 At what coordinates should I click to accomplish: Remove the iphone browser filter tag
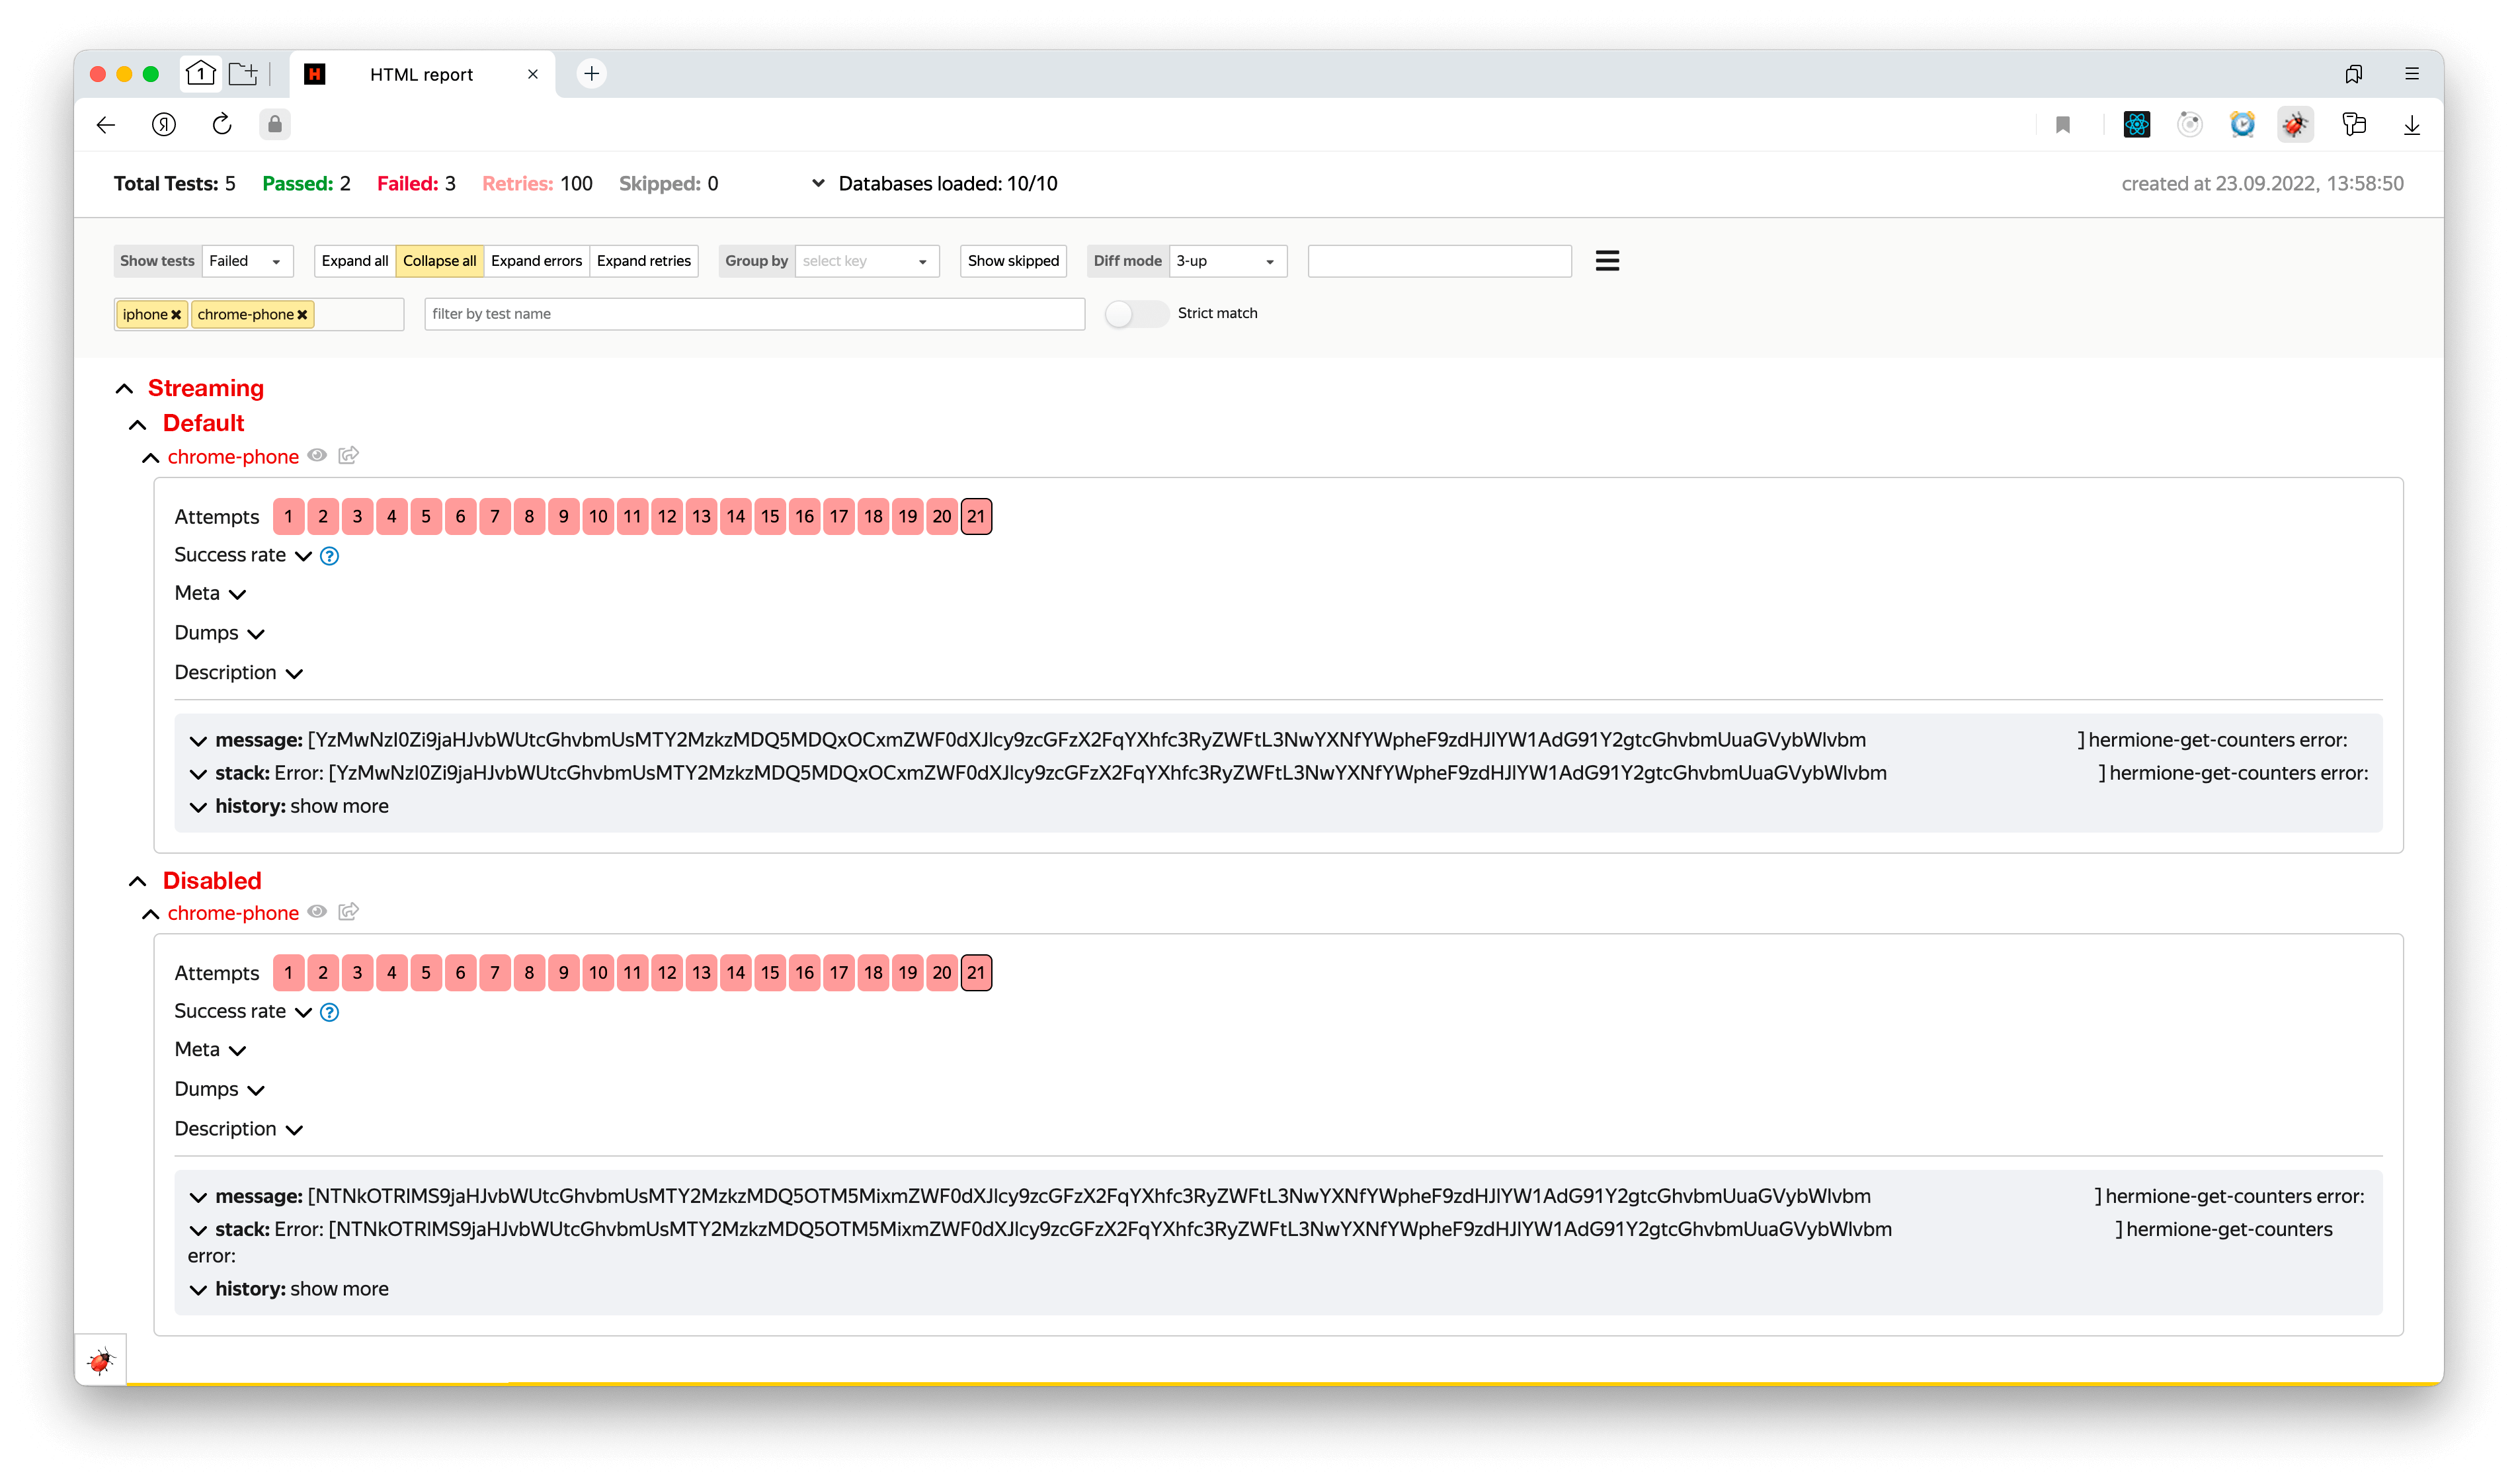176,315
